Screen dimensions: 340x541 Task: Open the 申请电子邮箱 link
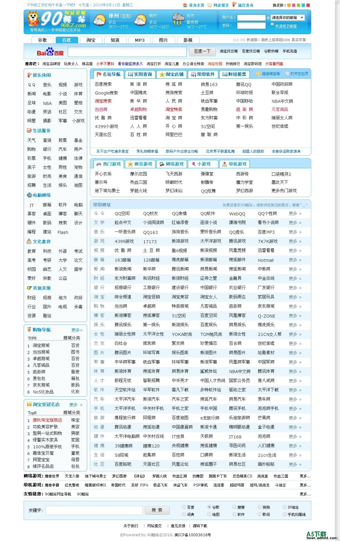pyautogui.click(x=286, y=26)
